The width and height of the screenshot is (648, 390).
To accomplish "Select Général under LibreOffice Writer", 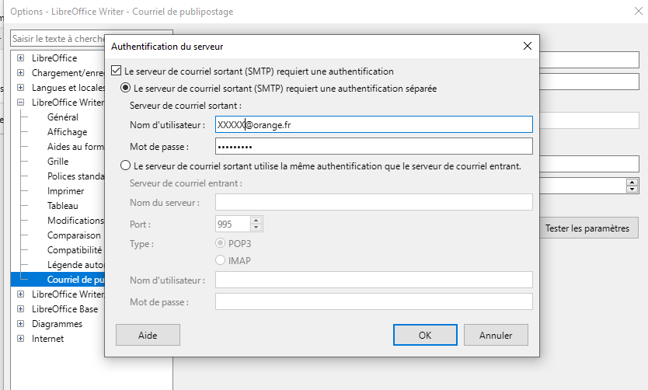I will point(63,117).
